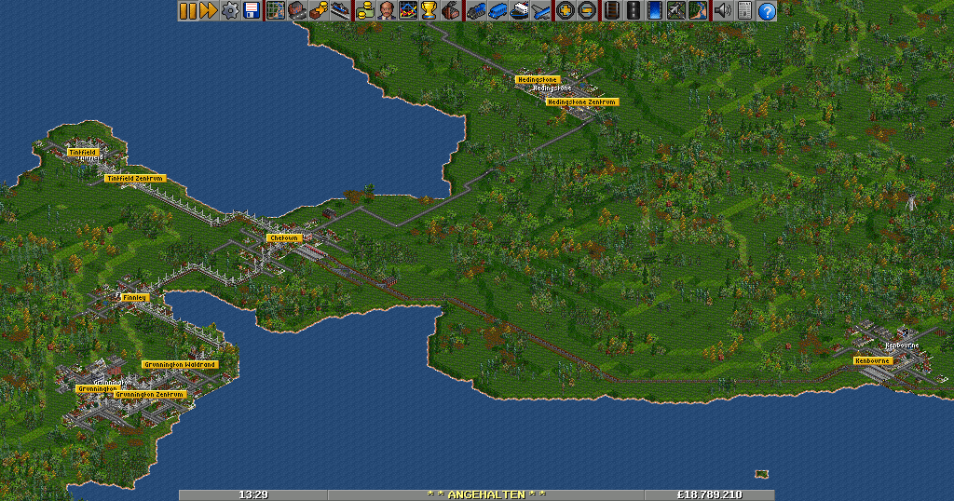The image size is (954, 501).
Task: Expand the game options gear menu
Action: (230, 11)
